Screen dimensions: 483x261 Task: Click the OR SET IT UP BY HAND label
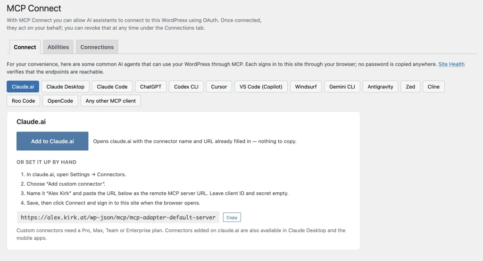(47, 162)
